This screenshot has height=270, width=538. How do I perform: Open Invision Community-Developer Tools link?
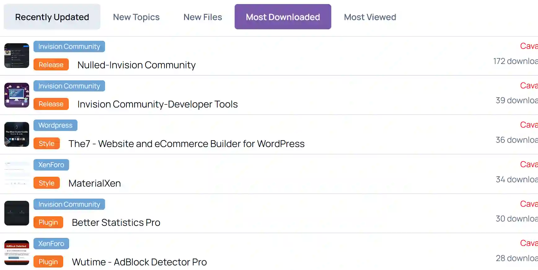(157, 104)
